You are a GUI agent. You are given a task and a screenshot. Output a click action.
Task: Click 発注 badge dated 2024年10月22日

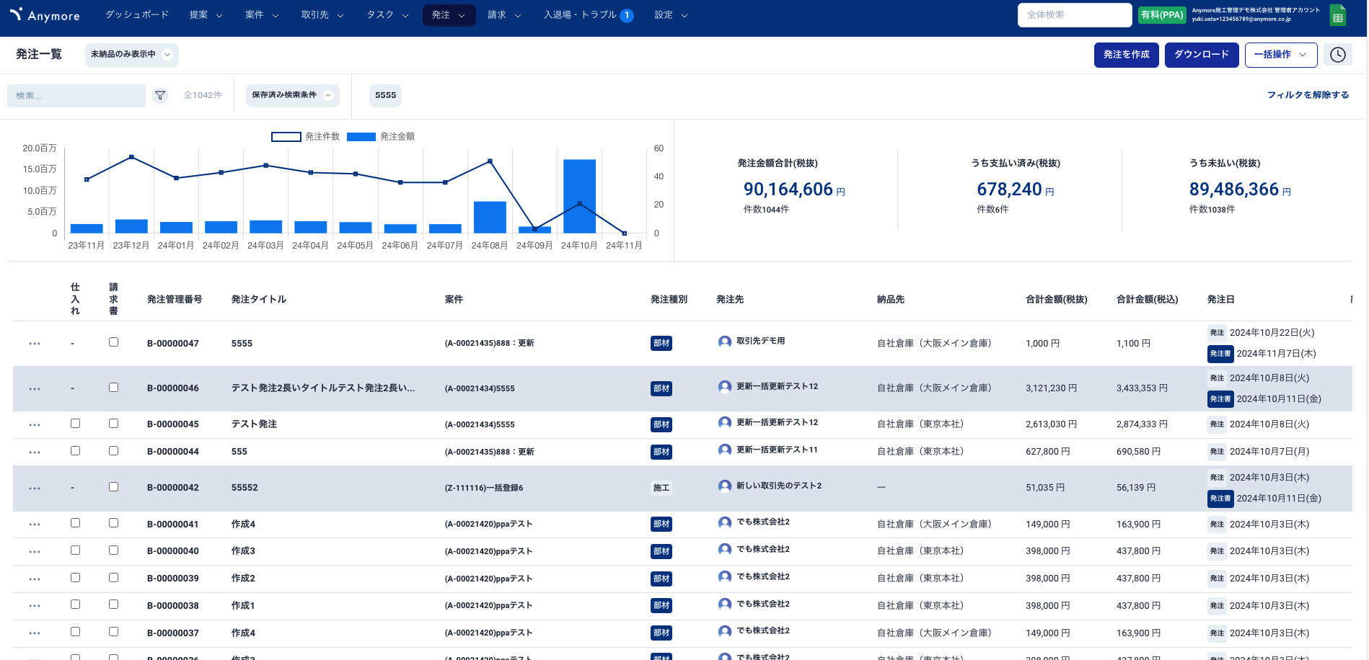pyautogui.click(x=1217, y=333)
